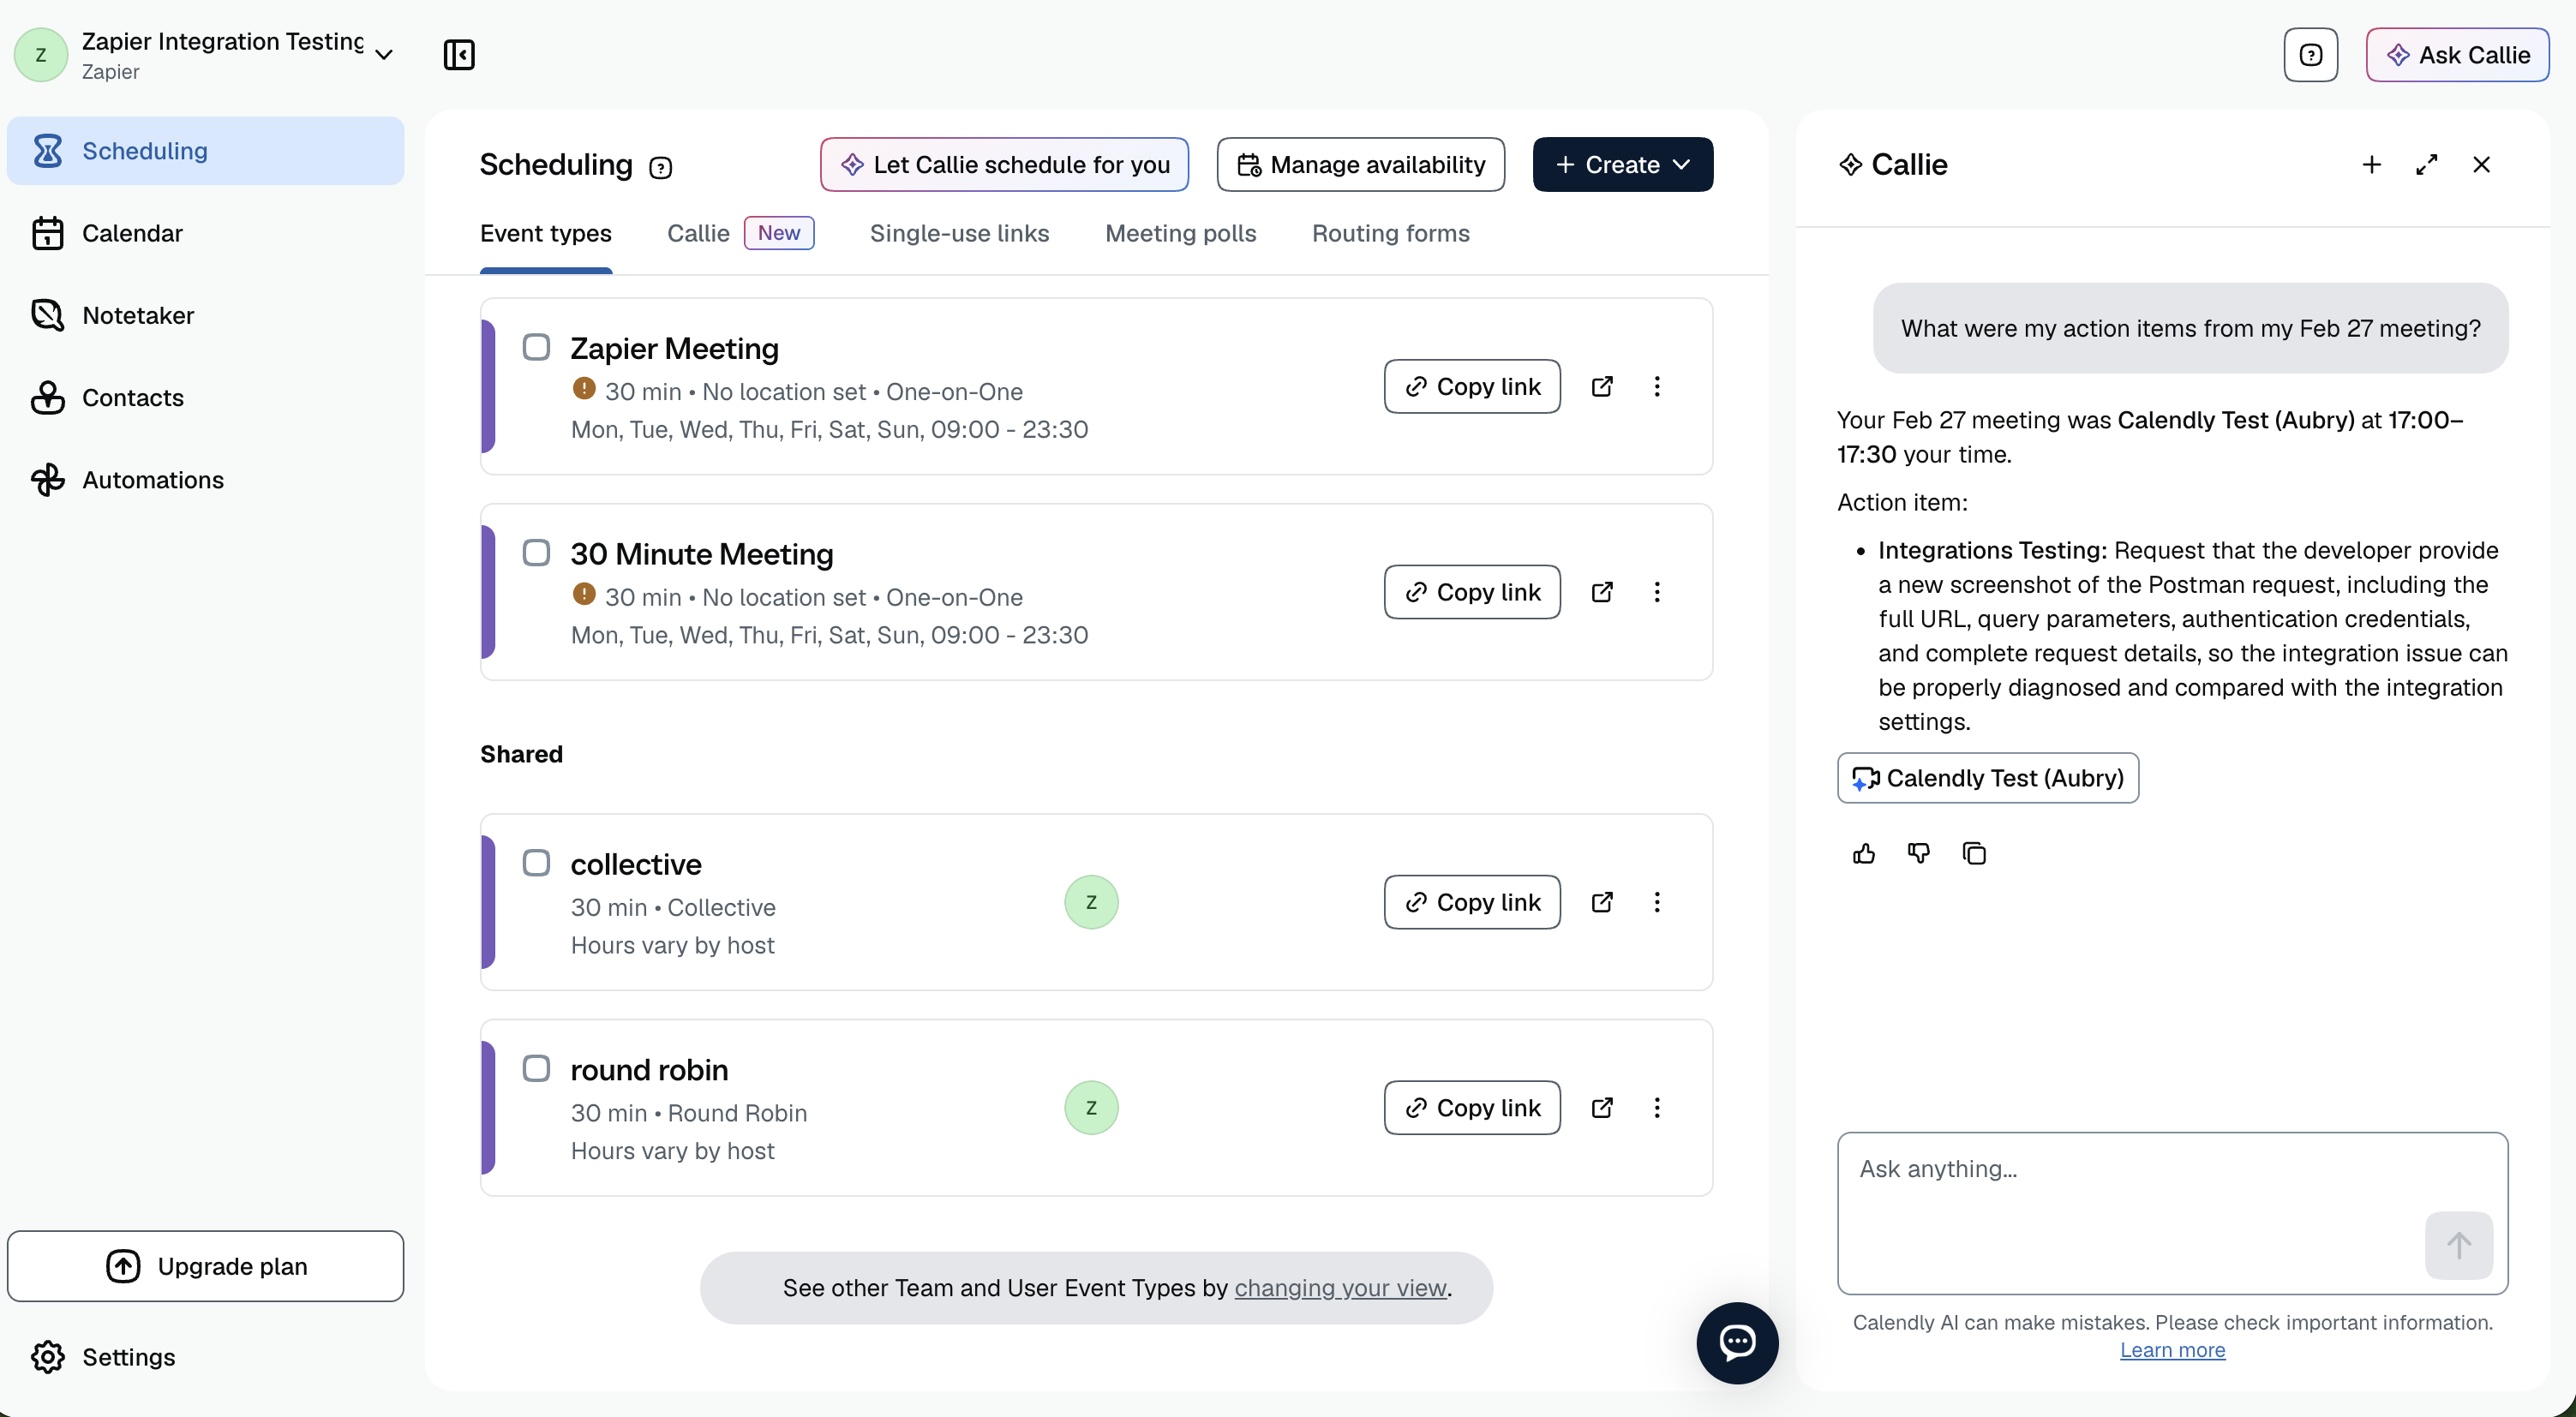Open more options for round robin event
This screenshot has width=2576, height=1417.
(1657, 1107)
